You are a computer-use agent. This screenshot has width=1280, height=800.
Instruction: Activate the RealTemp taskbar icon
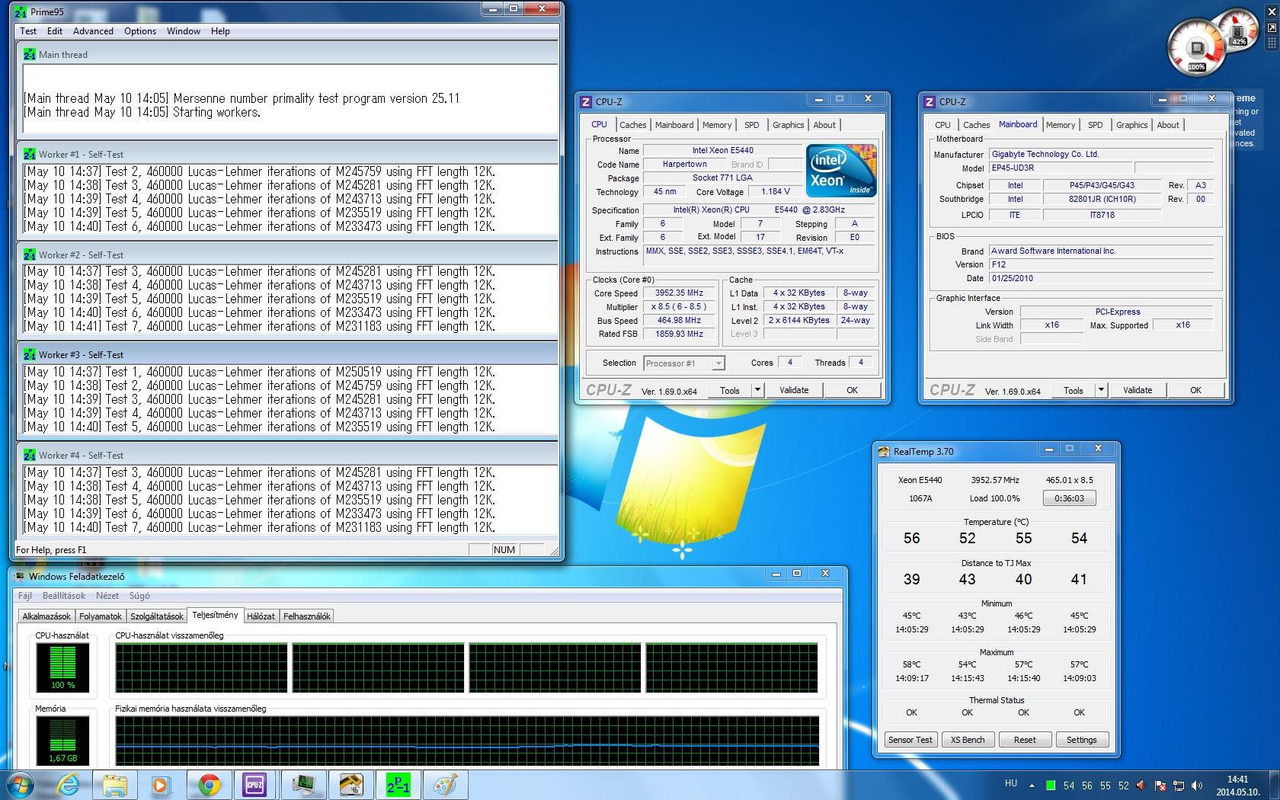pyautogui.click(x=350, y=785)
